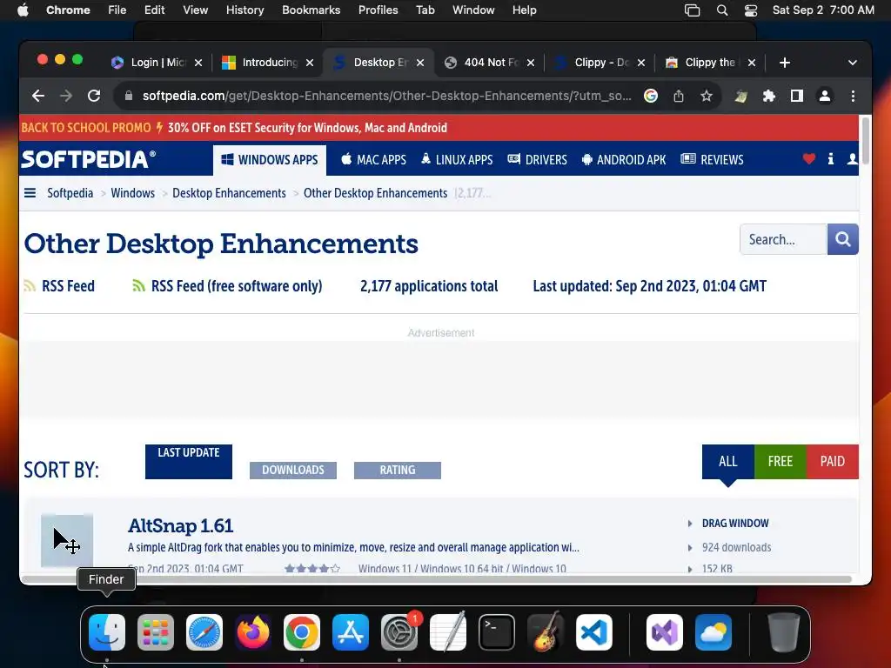The height and width of the screenshot is (668, 891).
Task: Open the Softpedia favorites heart icon
Action: pos(809,159)
